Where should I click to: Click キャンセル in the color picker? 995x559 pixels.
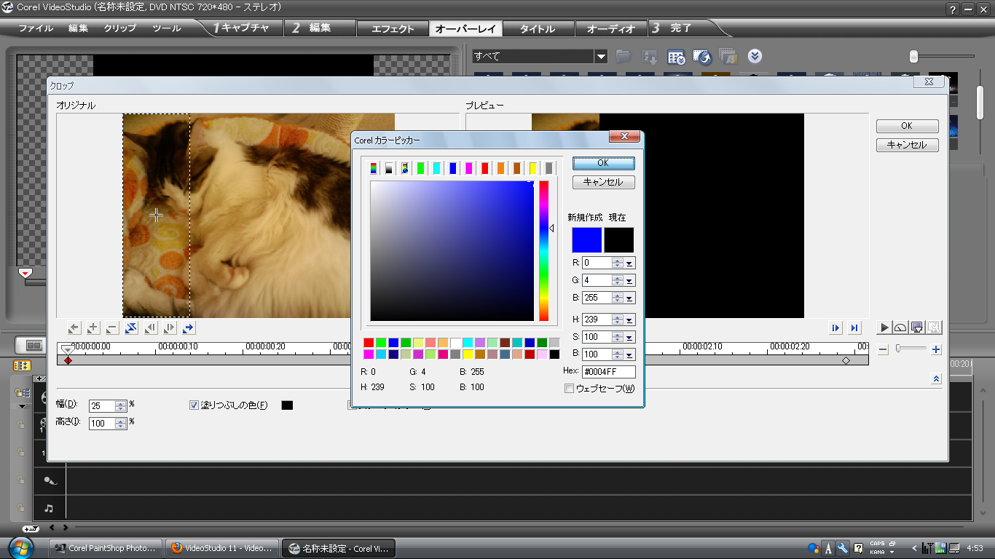click(x=603, y=182)
